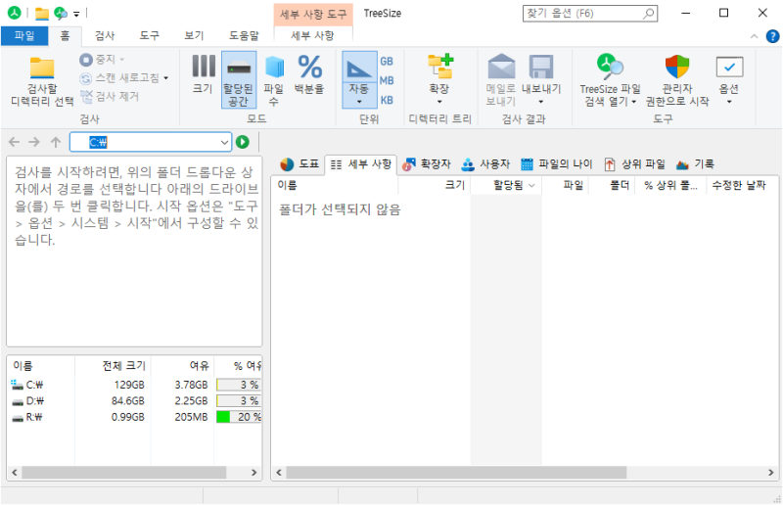Sort by Name column header

pos(335,185)
